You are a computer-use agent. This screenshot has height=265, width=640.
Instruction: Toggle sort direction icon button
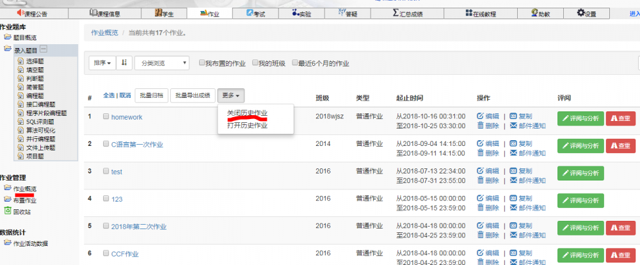(x=124, y=63)
